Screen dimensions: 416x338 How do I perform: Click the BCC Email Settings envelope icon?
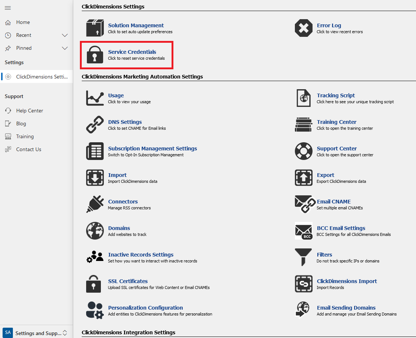[303, 231]
